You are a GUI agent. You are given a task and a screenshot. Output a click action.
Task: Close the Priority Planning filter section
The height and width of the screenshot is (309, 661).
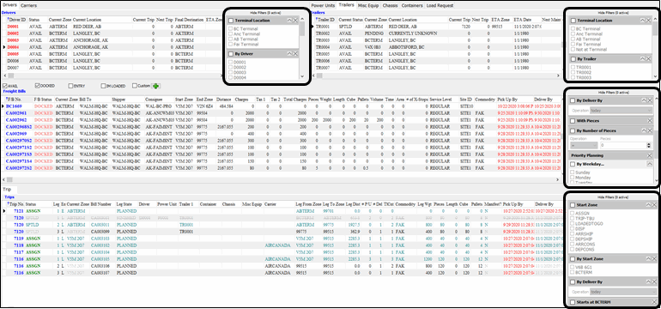(650, 155)
